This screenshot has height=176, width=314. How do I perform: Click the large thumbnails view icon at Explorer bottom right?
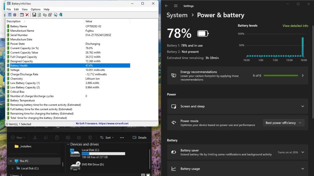click(148, 175)
